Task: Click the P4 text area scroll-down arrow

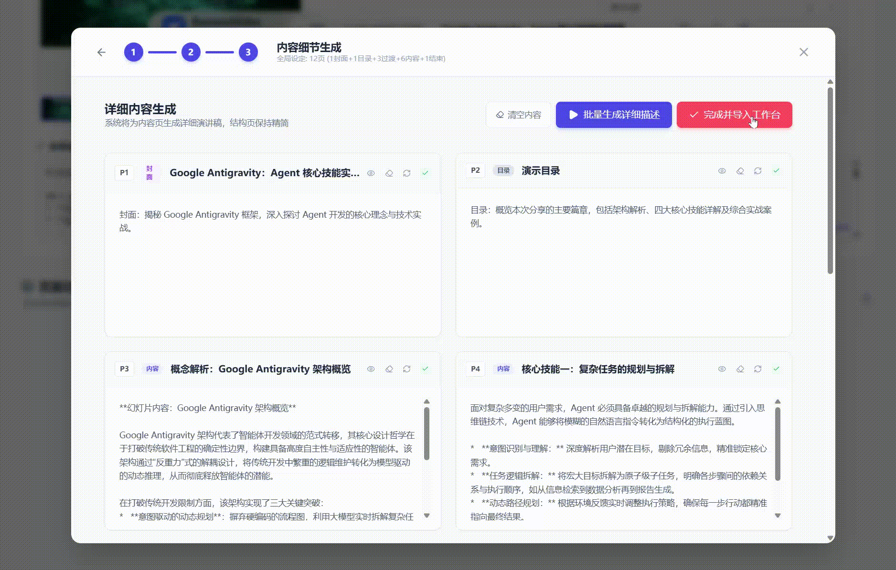Action: coord(778,516)
